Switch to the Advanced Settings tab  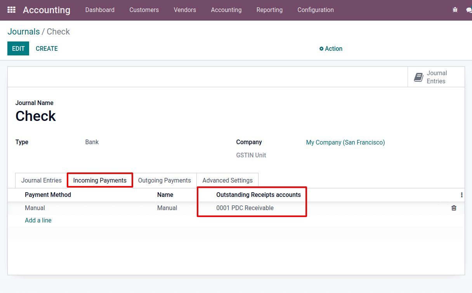coord(227,181)
